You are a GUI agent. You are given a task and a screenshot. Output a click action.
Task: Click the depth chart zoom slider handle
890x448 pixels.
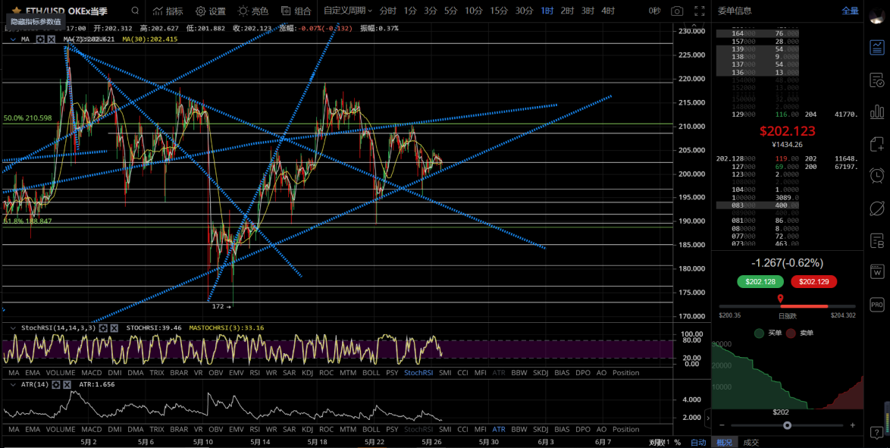pyautogui.click(x=788, y=425)
